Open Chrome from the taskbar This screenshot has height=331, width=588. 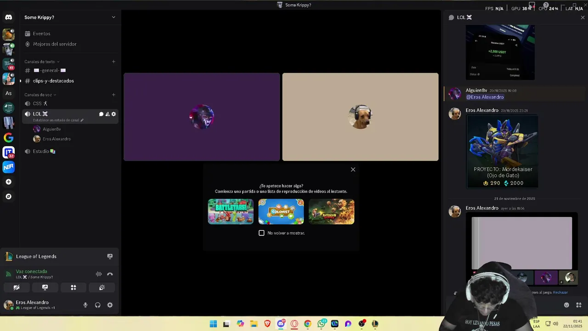pos(307,324)
